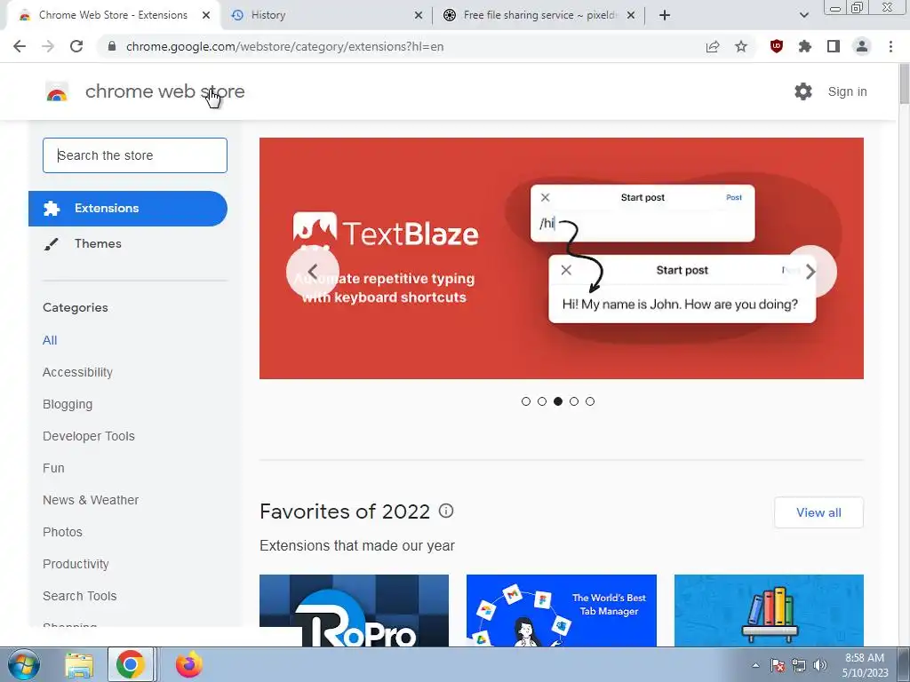Click the padlock site info icon
This screenshot has height=682, width=910.
[112, 46]
